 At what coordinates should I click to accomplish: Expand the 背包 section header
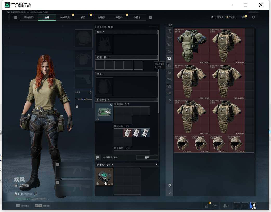126,74
